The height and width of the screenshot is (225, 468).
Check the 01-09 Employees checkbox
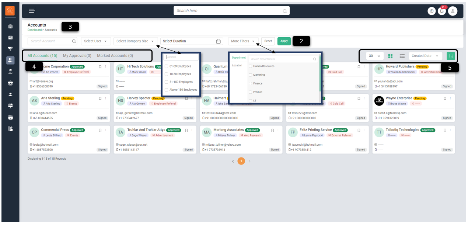[167, 66]
